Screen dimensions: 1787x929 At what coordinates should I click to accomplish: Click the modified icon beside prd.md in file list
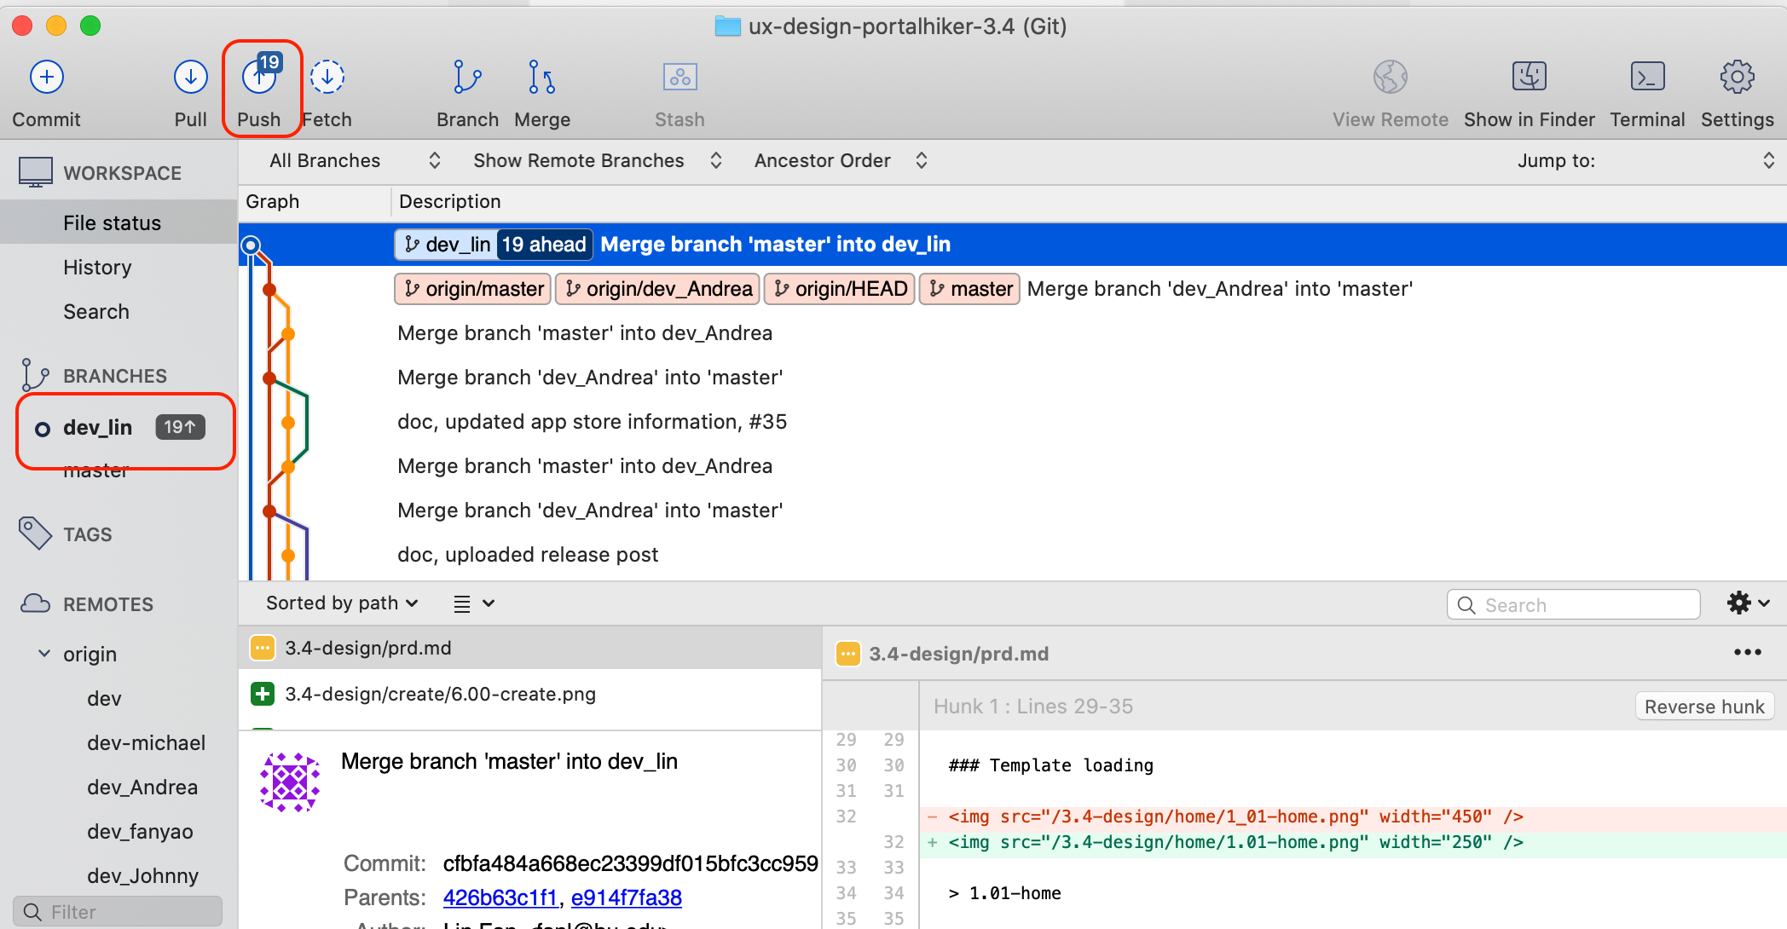click(x=263, y=649)
